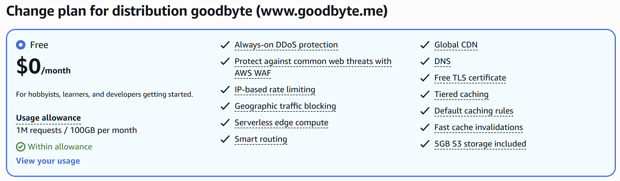620x181 pixels.
Task: Click the checkmark beside Smart routing
Action: [x=225, y=139]
